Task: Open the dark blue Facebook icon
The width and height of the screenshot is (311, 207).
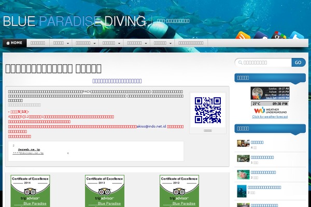Action: click(x=261, y=35)
